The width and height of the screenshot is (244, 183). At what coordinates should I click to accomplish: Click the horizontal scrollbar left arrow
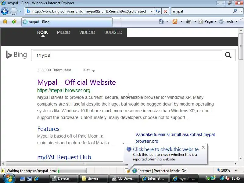coord(3,163)
